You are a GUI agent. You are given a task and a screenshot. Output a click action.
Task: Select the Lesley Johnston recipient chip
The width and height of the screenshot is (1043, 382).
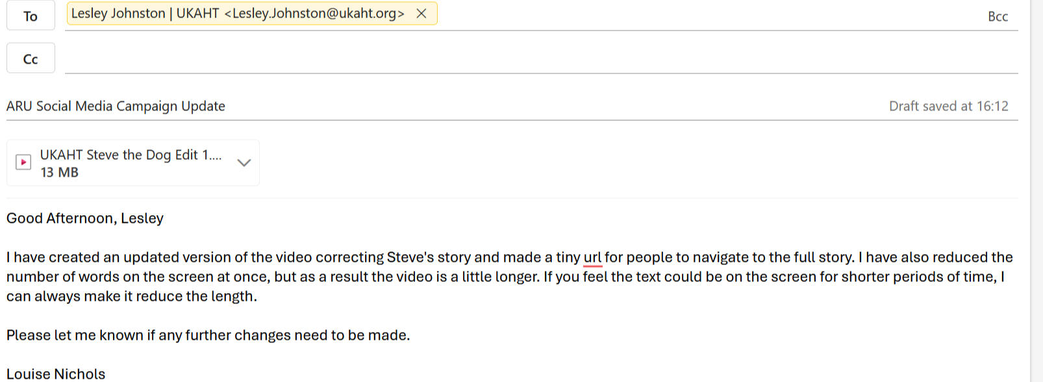click(x=237, y=14)
